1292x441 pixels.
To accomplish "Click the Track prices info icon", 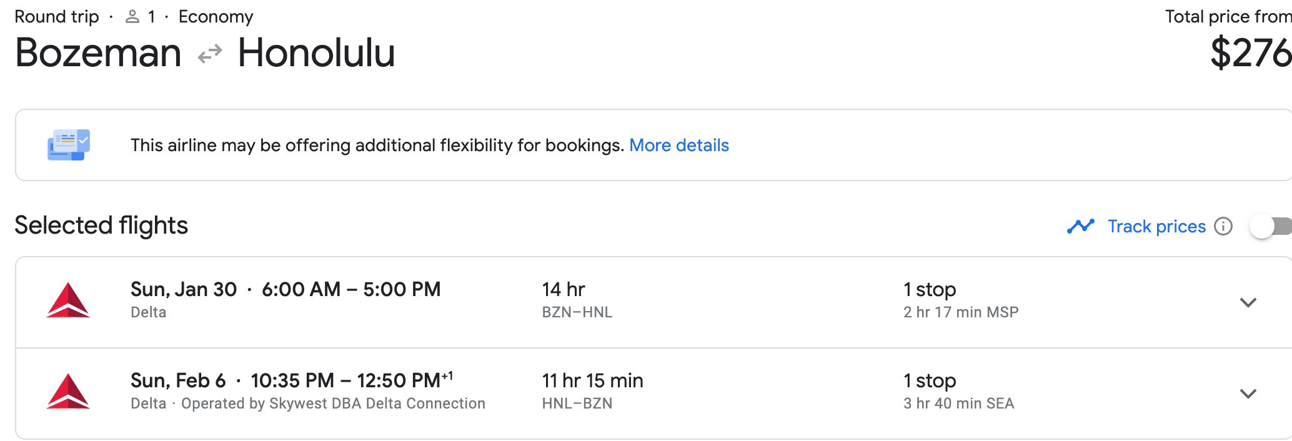I will [x=1223, y=226].
